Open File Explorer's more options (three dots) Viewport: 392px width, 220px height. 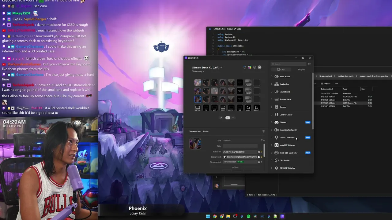337,84
